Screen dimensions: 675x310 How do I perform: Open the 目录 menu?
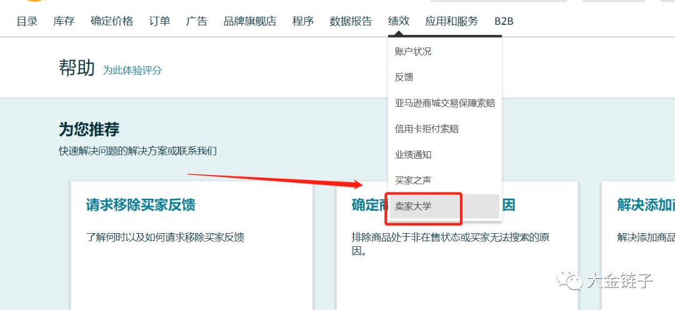[x=27, y=21]
